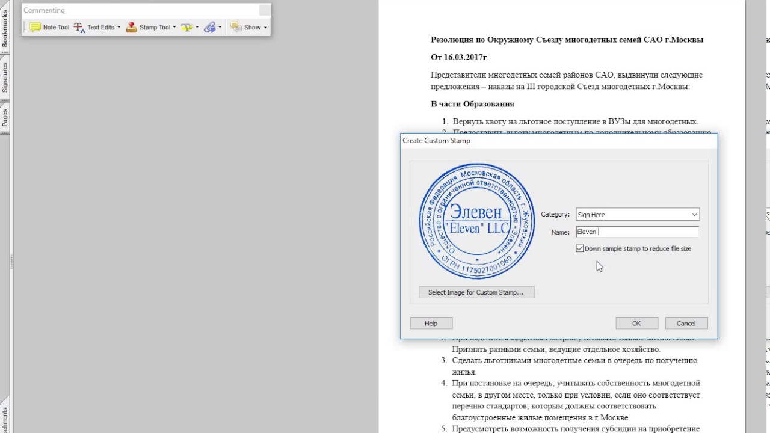Toggle Down sample stamp checkbox

point(580,248)
